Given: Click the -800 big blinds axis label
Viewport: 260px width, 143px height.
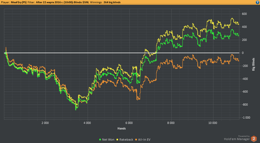Looking at the screenshot, I should click(244, 105).
